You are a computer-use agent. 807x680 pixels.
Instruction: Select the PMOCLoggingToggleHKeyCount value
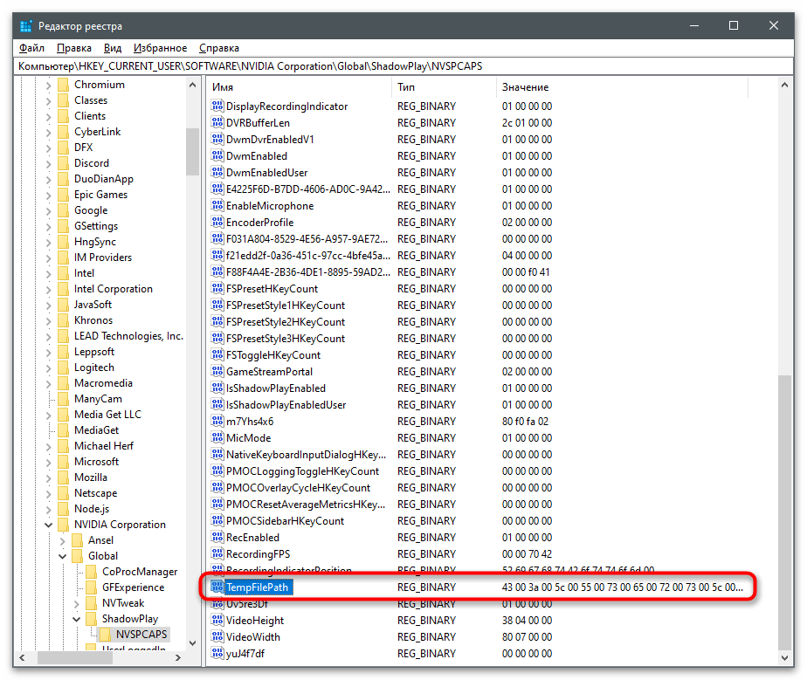point(302,471)
